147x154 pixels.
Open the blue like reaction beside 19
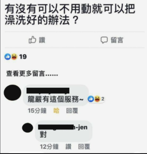click(8, 57)
